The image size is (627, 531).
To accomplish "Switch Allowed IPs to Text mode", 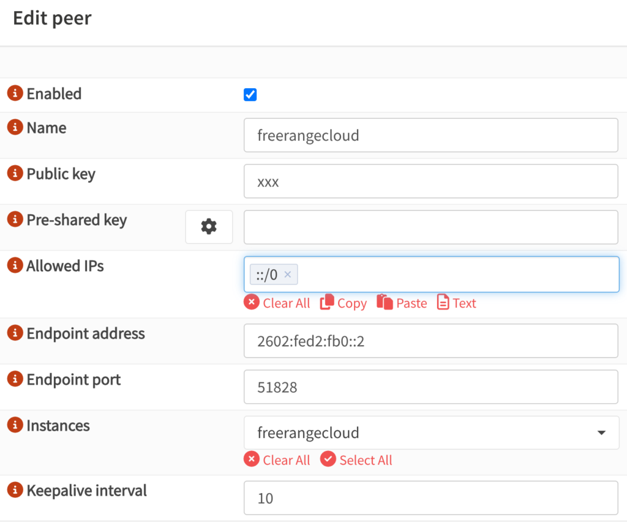I will pos(456,303).
